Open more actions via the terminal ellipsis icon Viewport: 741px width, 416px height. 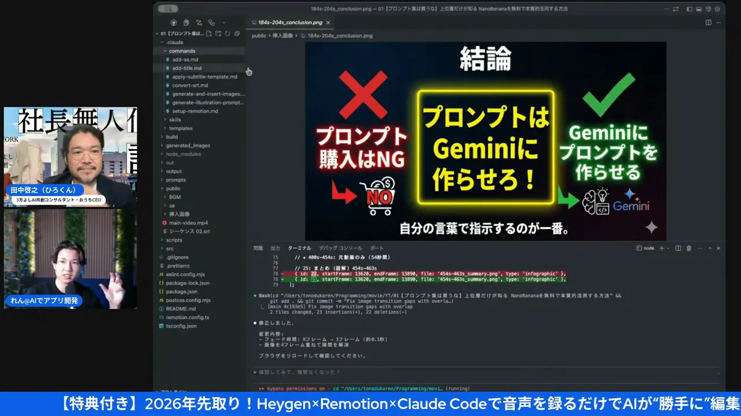click(700, 248)
